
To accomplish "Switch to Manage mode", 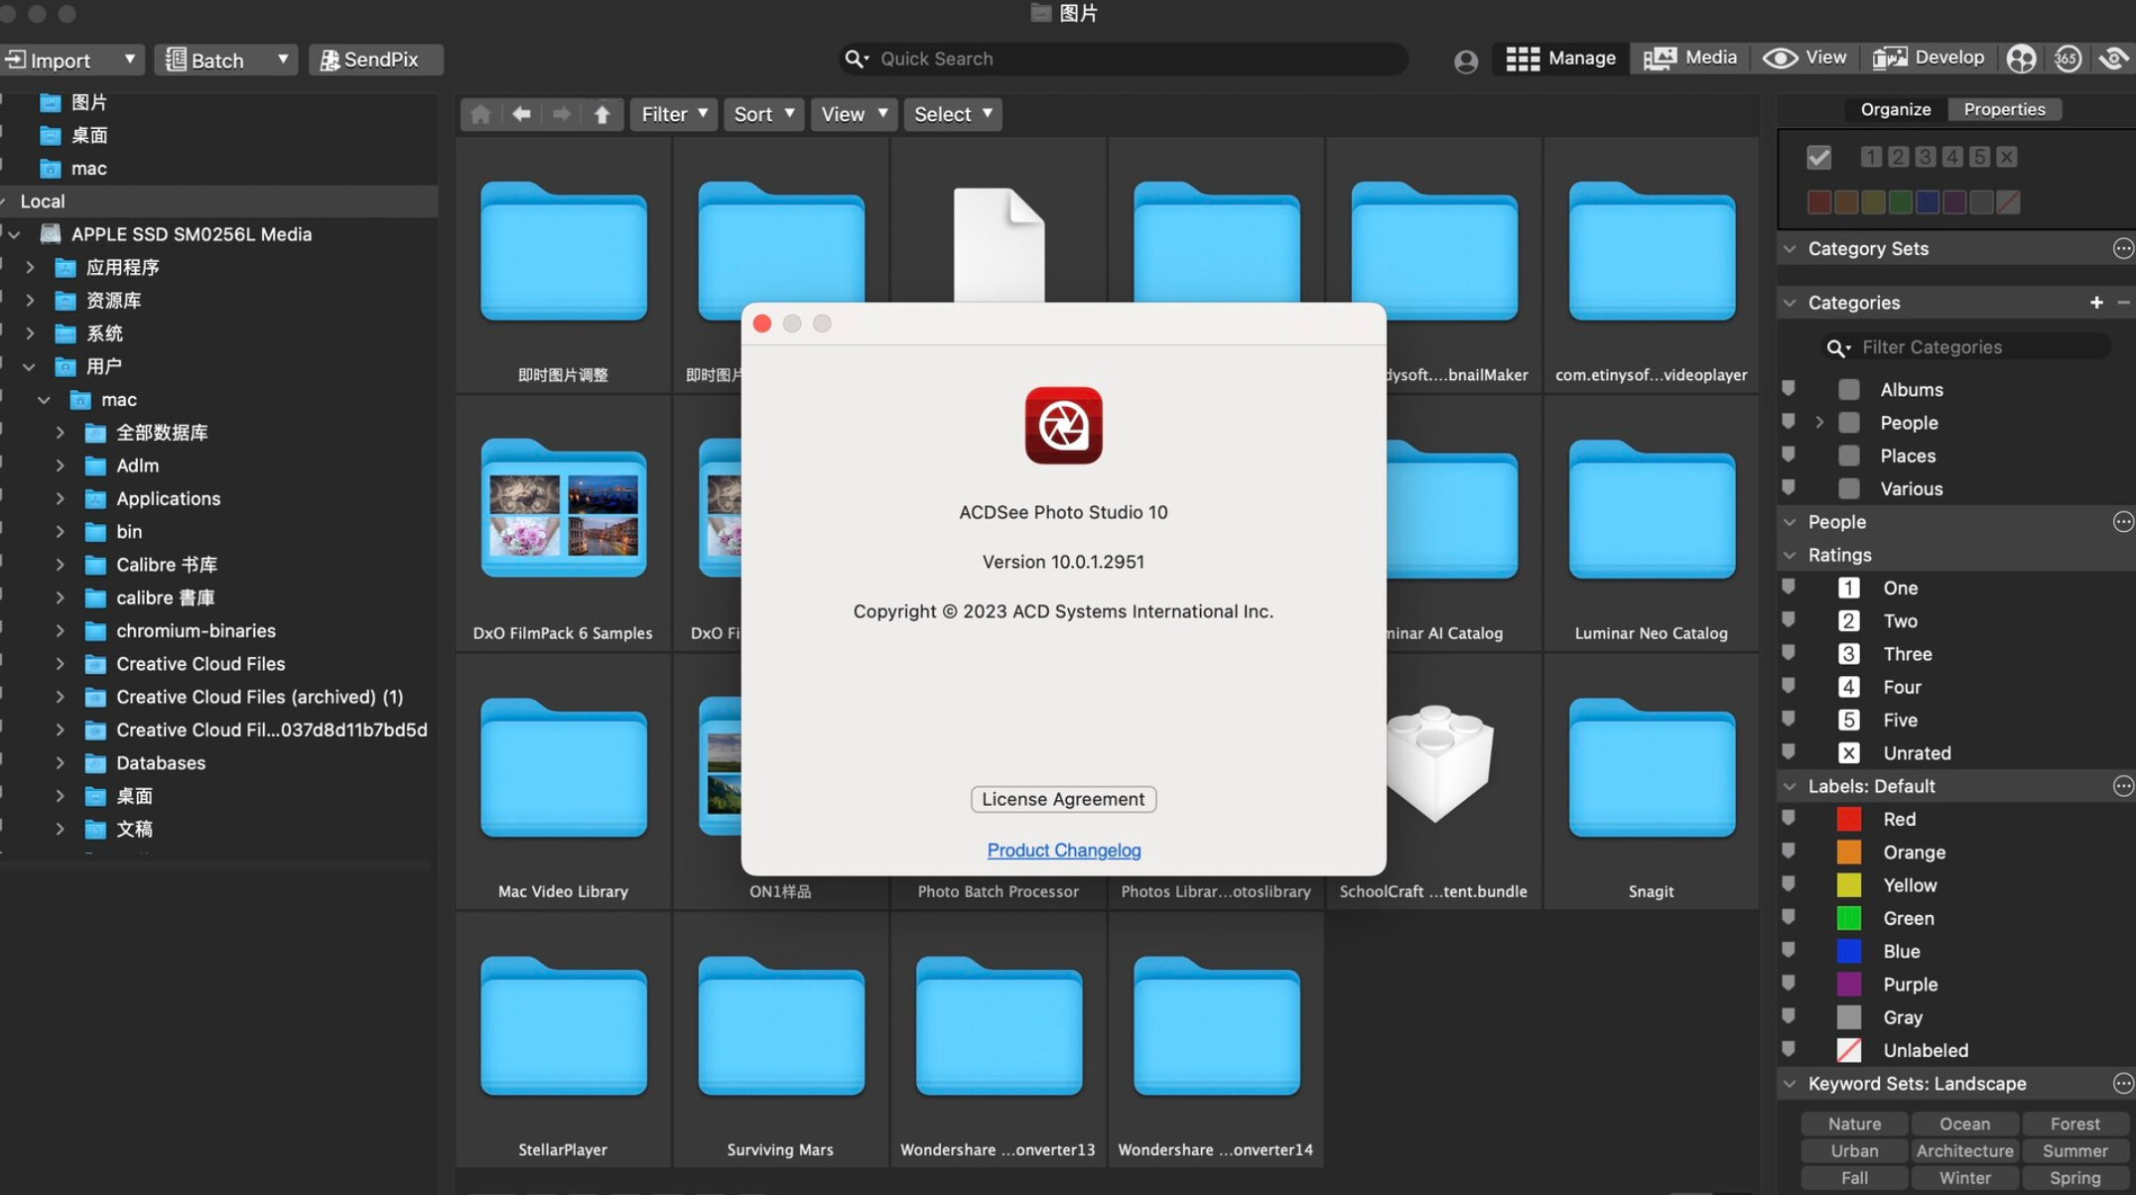I will [x=1560, y=59].
